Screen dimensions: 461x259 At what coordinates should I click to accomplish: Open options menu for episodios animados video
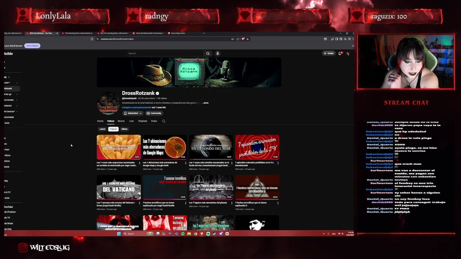click(x=278, y=163)
